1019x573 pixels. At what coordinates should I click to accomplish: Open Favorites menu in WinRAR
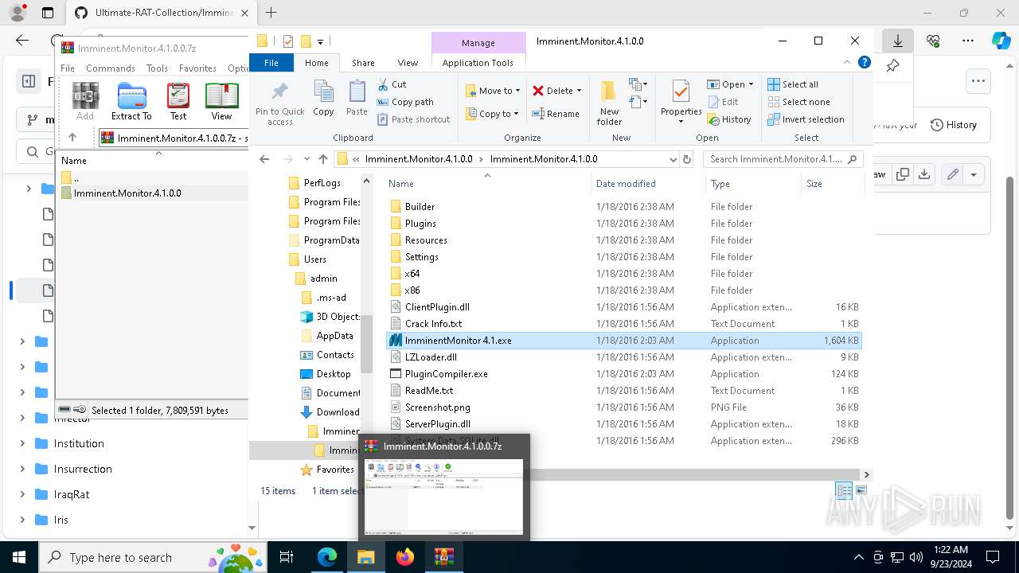197,68
